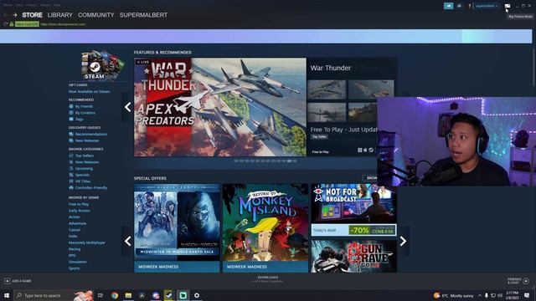Click the forward navigation arrow

point(15,15)
